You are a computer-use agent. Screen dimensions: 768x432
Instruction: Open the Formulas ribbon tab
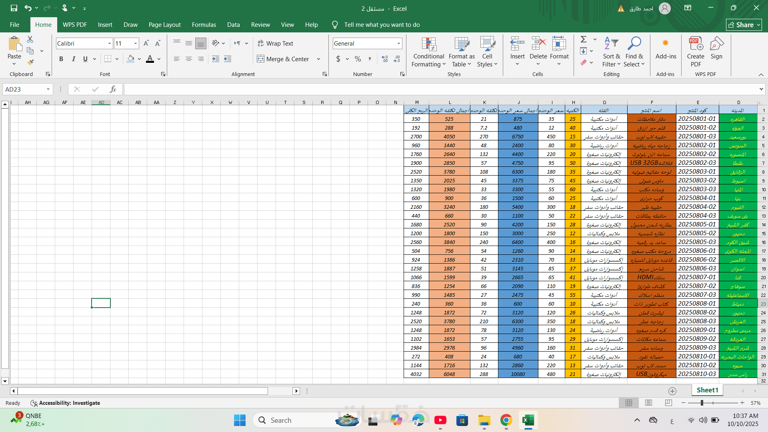tap(204, 25)
